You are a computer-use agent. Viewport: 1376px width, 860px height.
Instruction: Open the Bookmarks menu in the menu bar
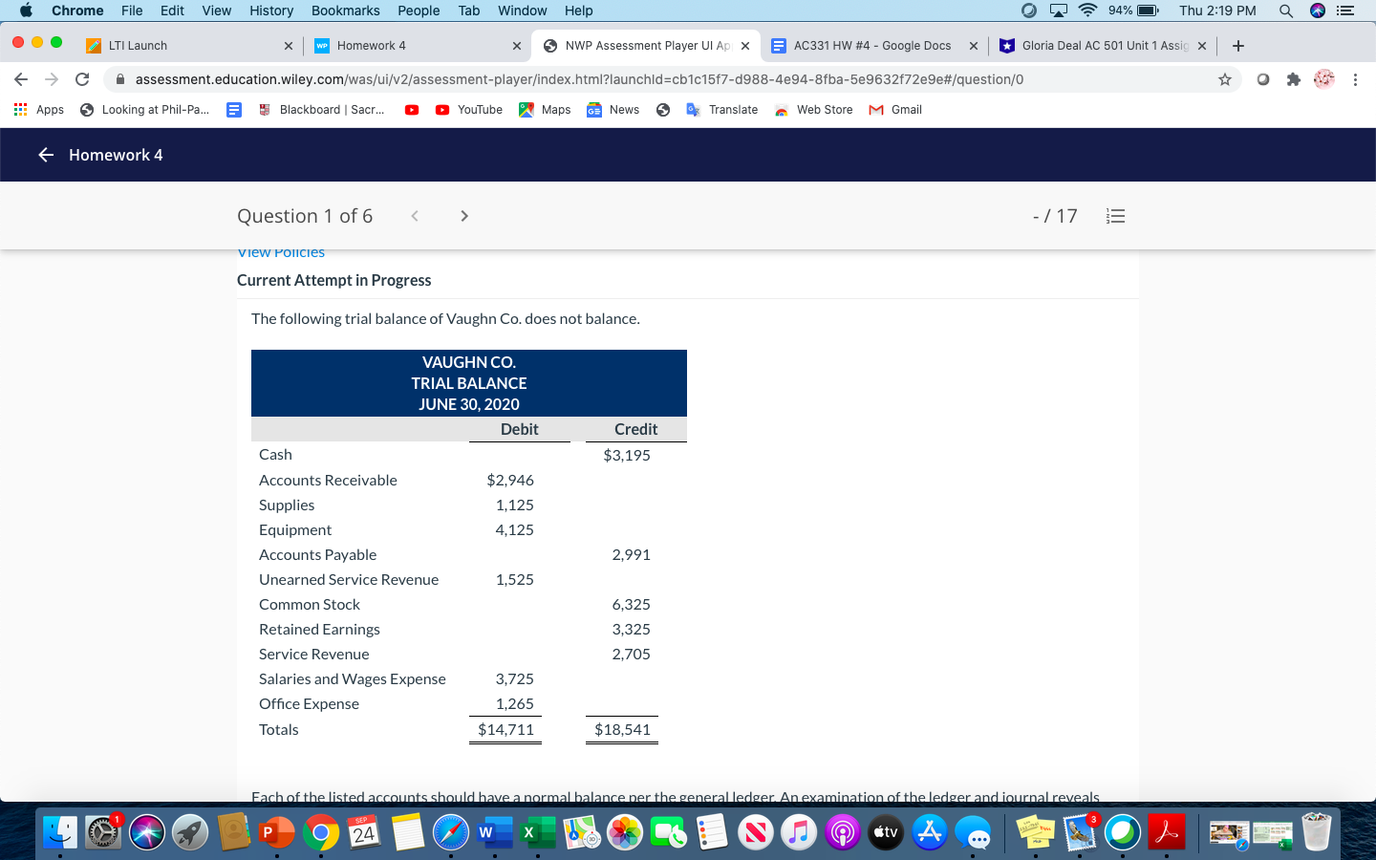coord(345,11)
